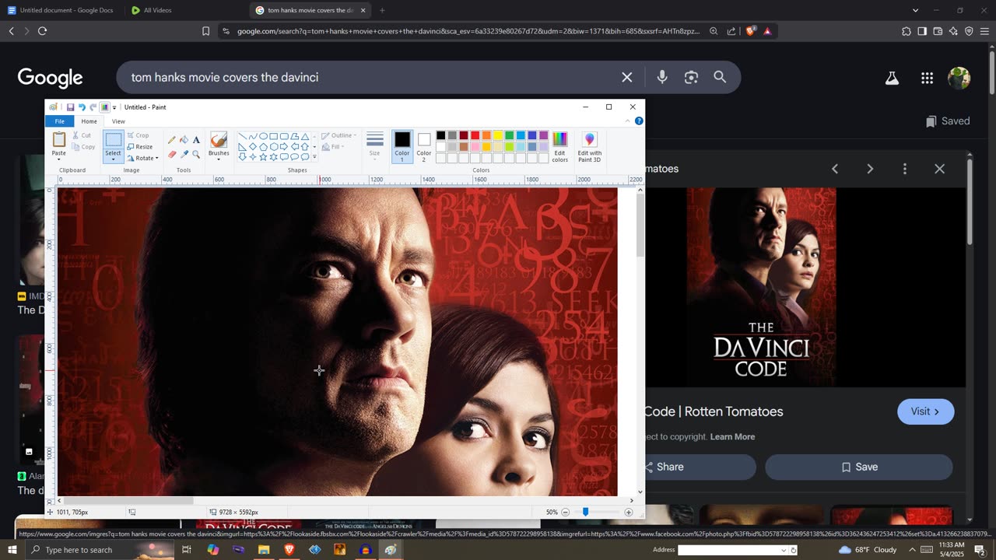Click the Windows taskbar search box
The height and width of the screenshot is (560, 996).
[x=100, y=550]
